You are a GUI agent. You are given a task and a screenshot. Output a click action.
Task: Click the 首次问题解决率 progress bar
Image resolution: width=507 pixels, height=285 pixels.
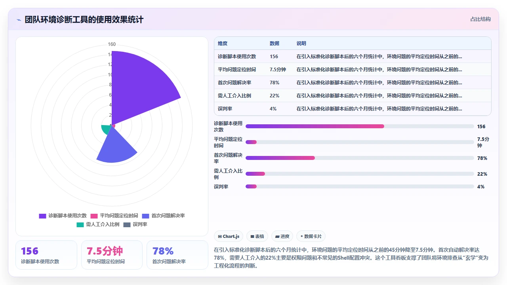360,158
